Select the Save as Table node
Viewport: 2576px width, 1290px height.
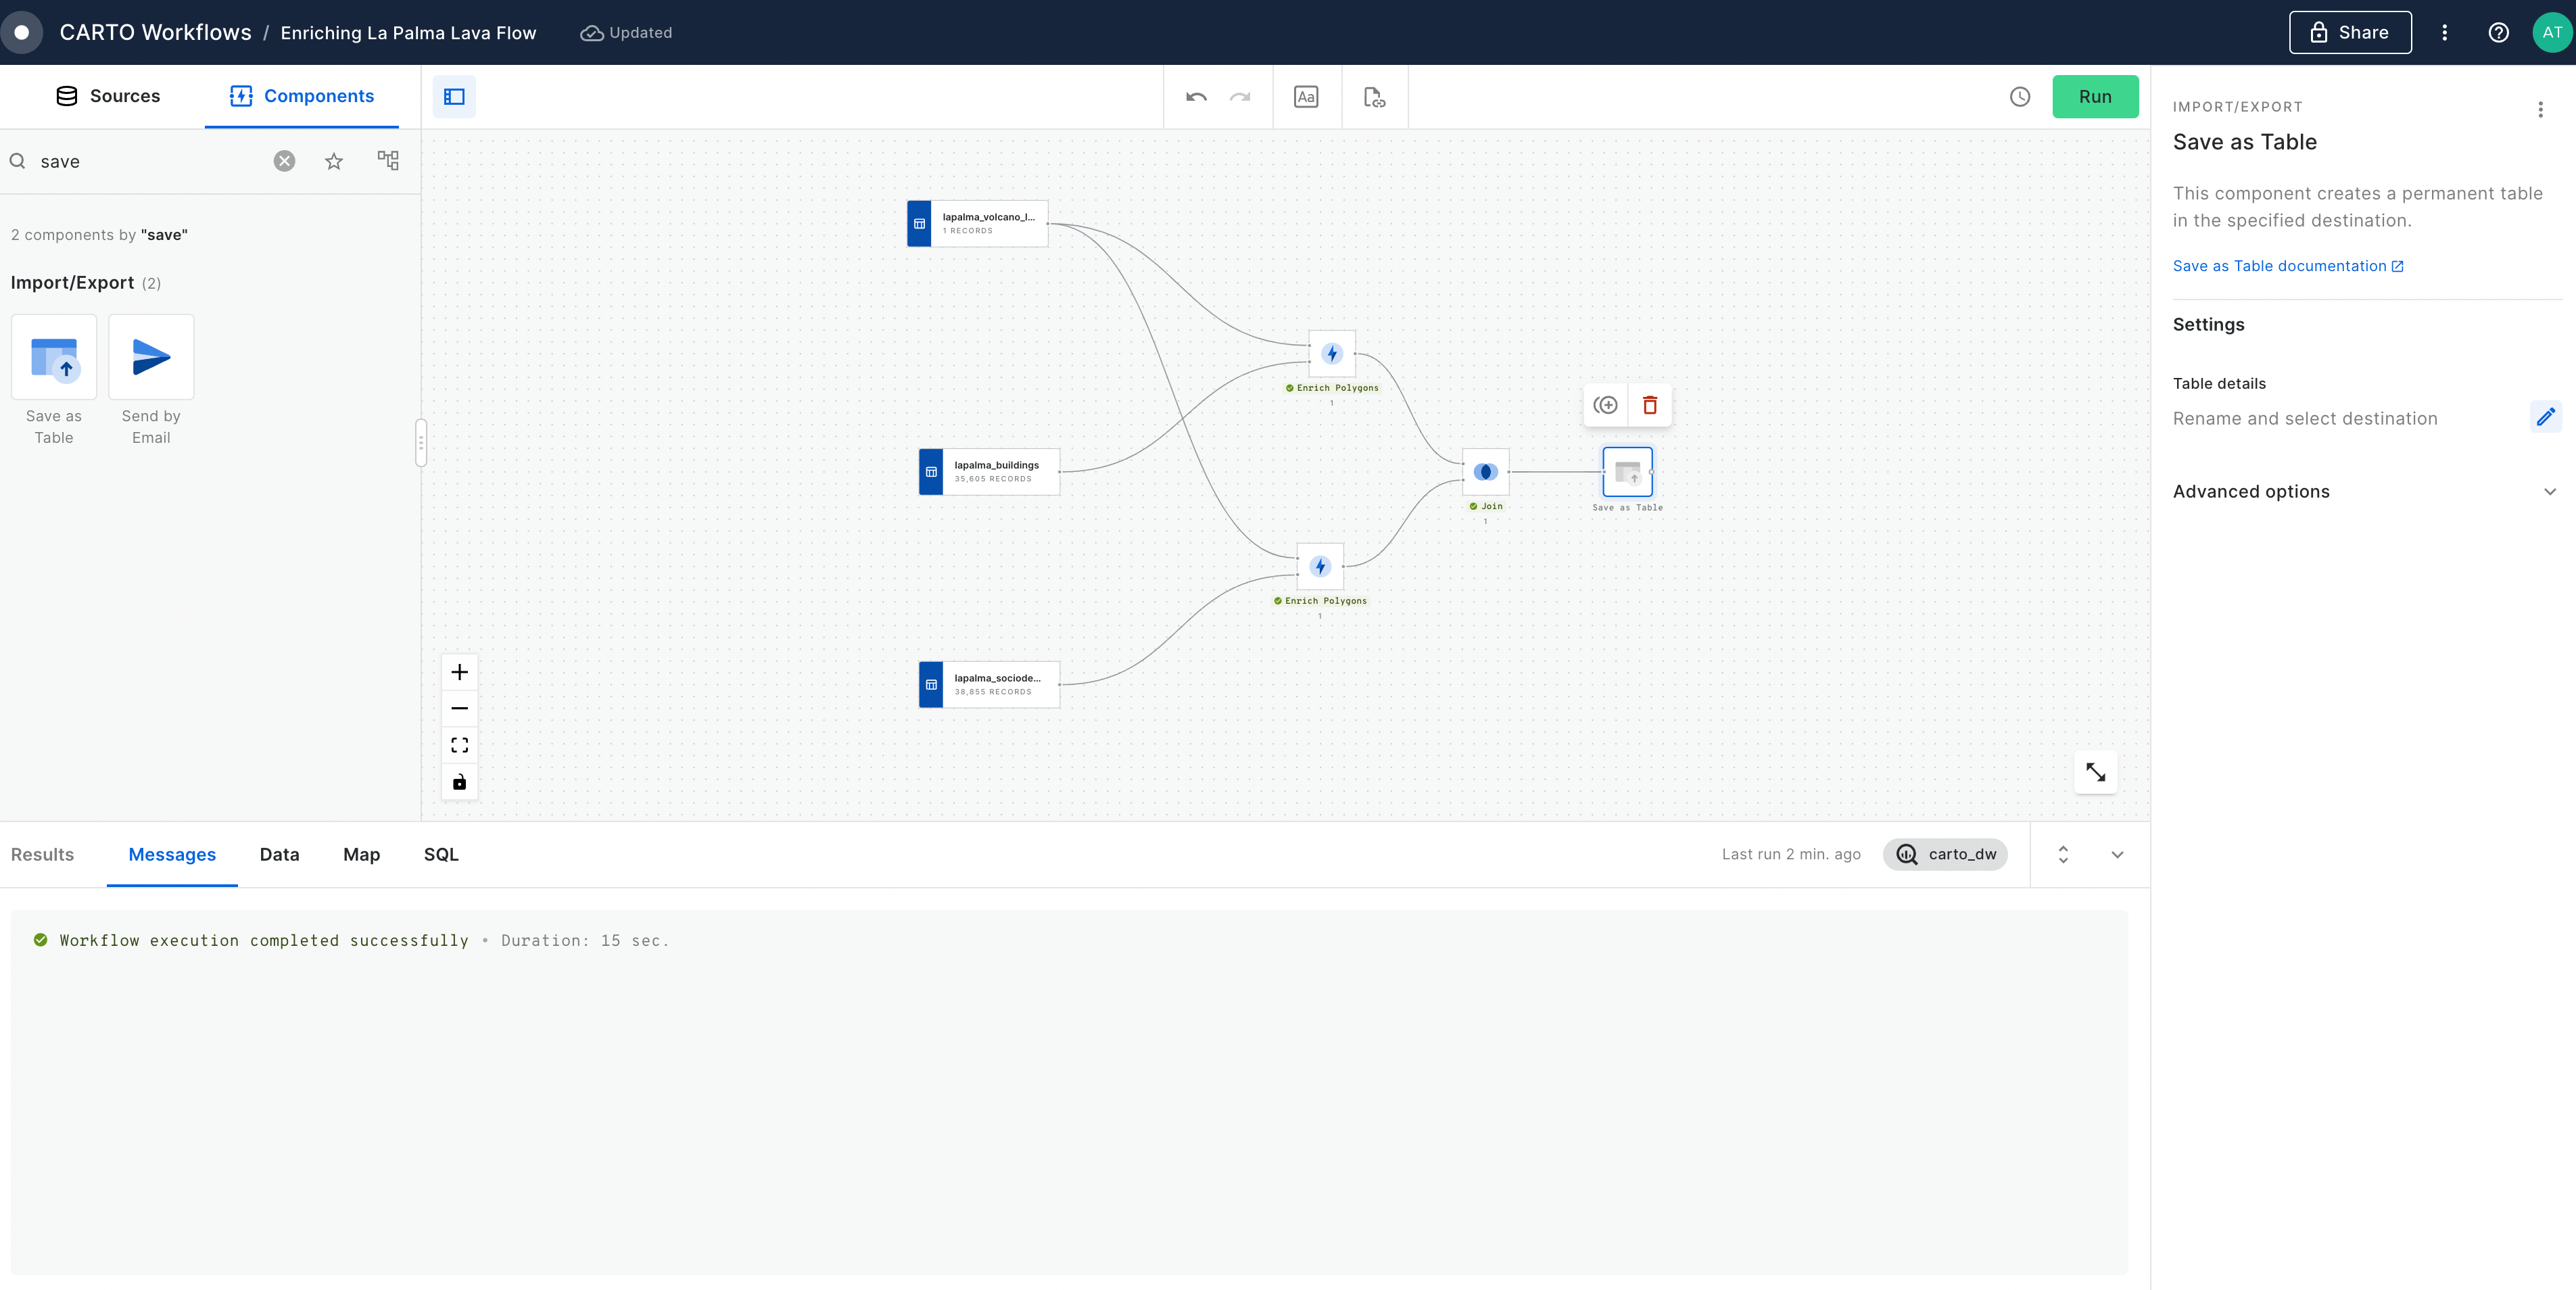(x=1627, y=471)
